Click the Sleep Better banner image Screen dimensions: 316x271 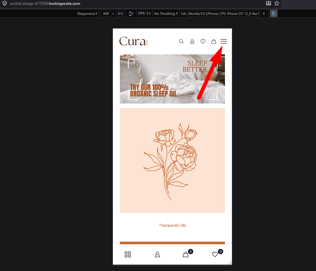[172, 79]
